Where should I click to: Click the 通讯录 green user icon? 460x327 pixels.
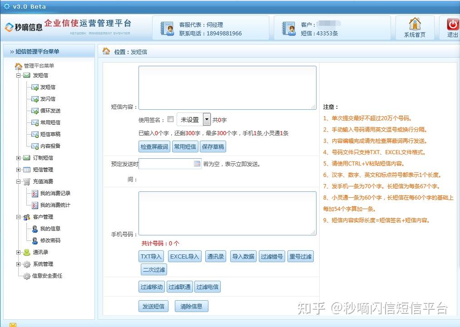tap(27, 252)
